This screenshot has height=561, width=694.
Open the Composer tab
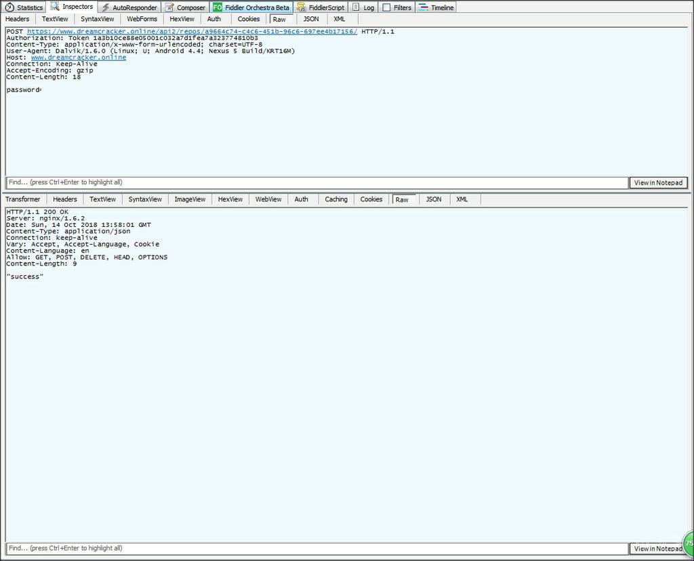coord(185,7)
